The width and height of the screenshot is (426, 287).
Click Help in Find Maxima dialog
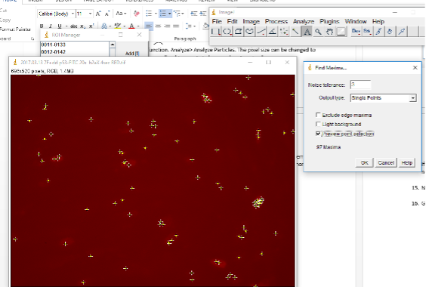coord(406,162)
